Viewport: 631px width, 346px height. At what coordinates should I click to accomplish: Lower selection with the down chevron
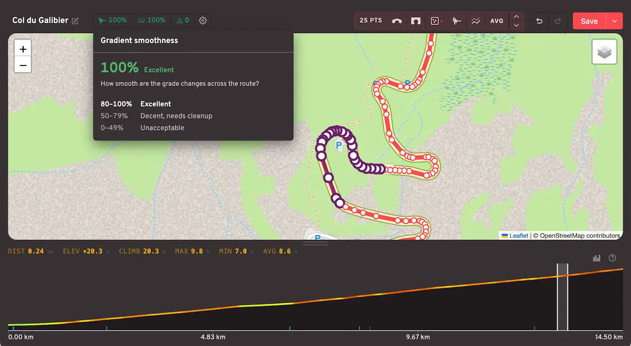(517, 25)
